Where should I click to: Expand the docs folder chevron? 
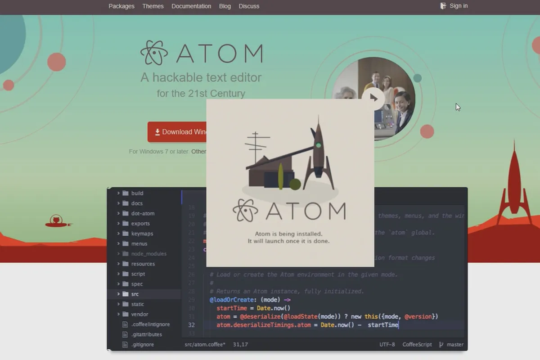click(x=118, y=203)
